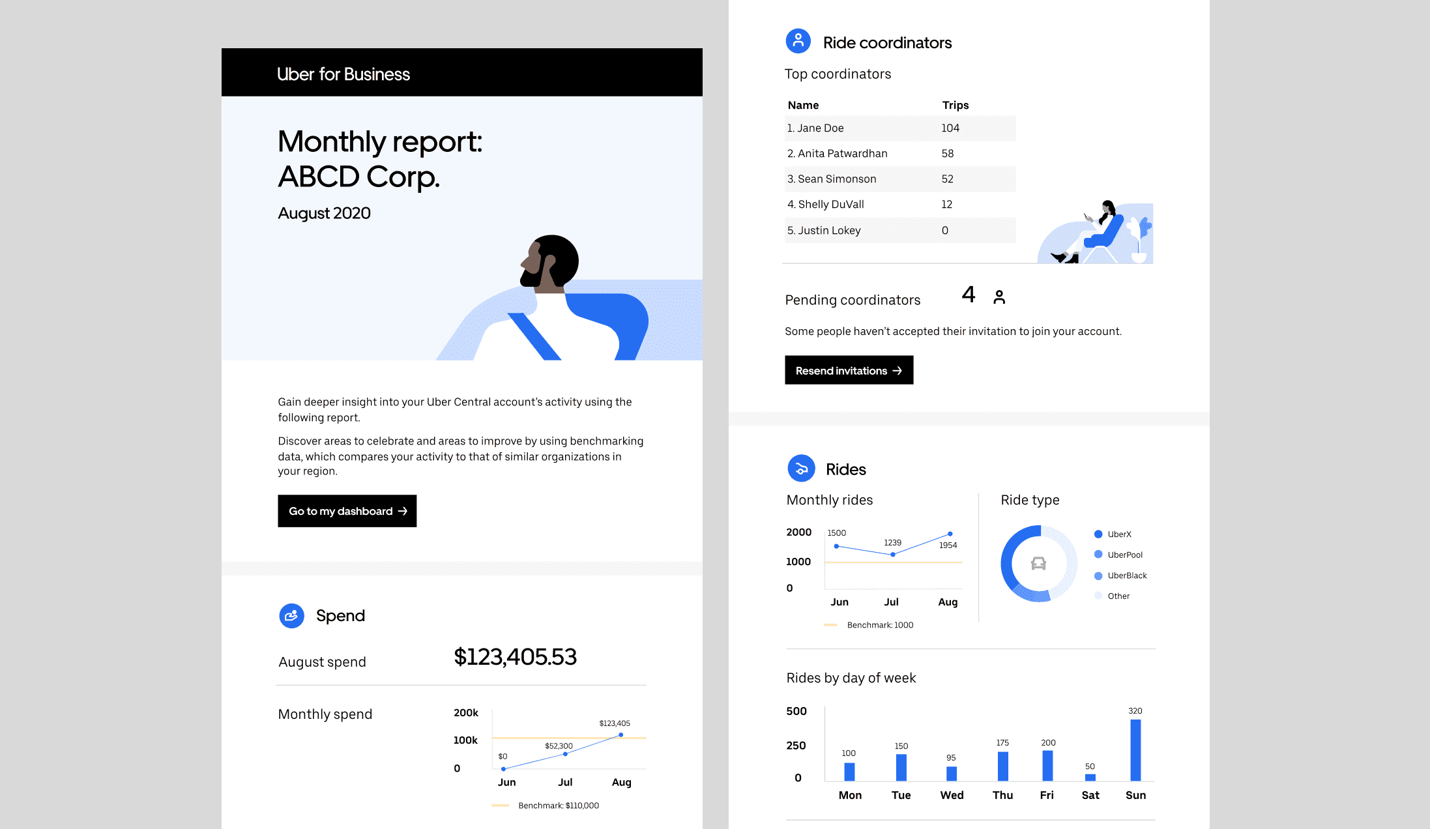The height and width of the screenshot is (829, 1430).
Task: Select the Other ride type legend dot
Action: [1098, 596]
